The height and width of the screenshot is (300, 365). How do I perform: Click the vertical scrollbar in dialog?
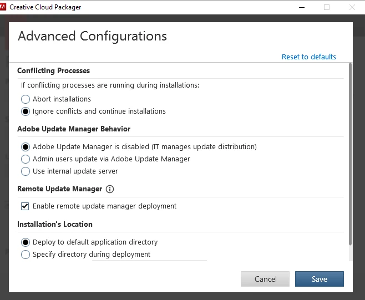click(x=350, y=155)
